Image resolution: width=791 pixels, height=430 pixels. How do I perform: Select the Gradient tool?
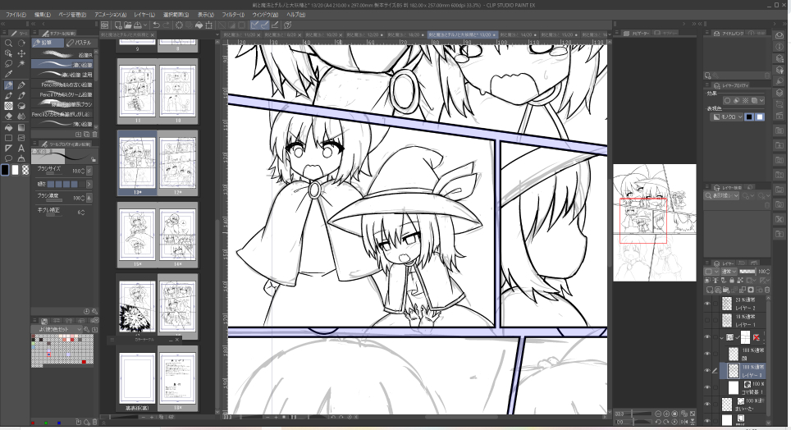(21, 127)
